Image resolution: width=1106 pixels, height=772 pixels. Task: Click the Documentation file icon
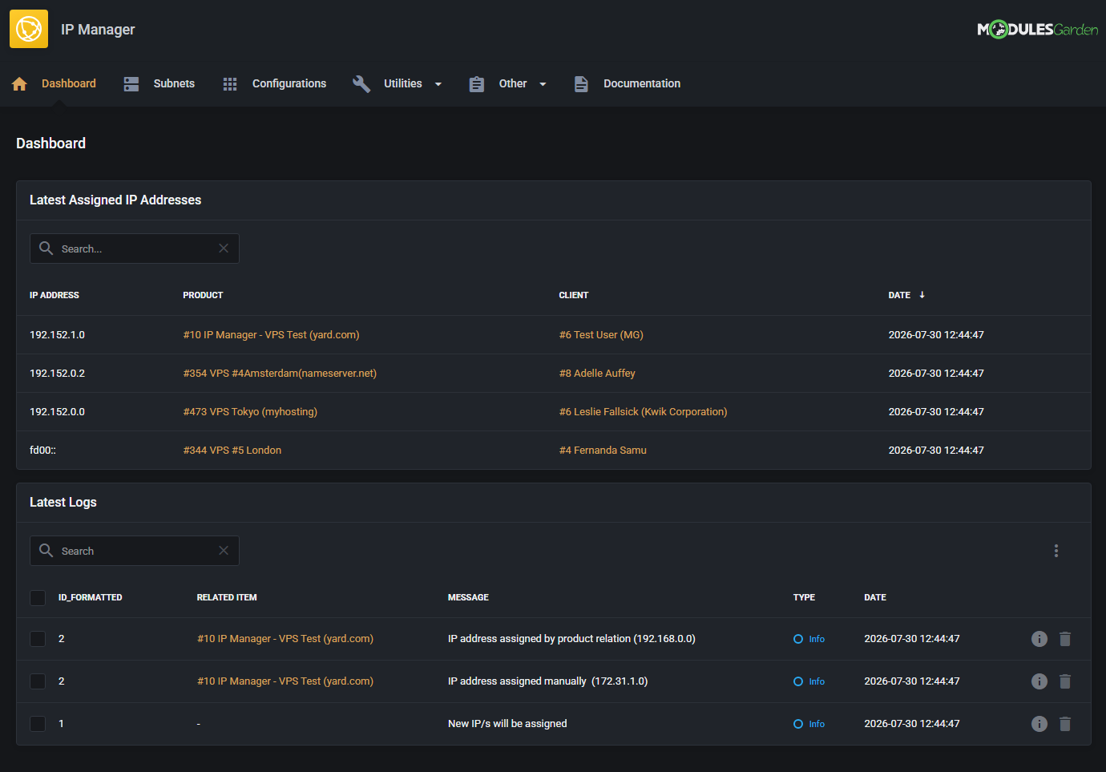[x=581, y=84]
